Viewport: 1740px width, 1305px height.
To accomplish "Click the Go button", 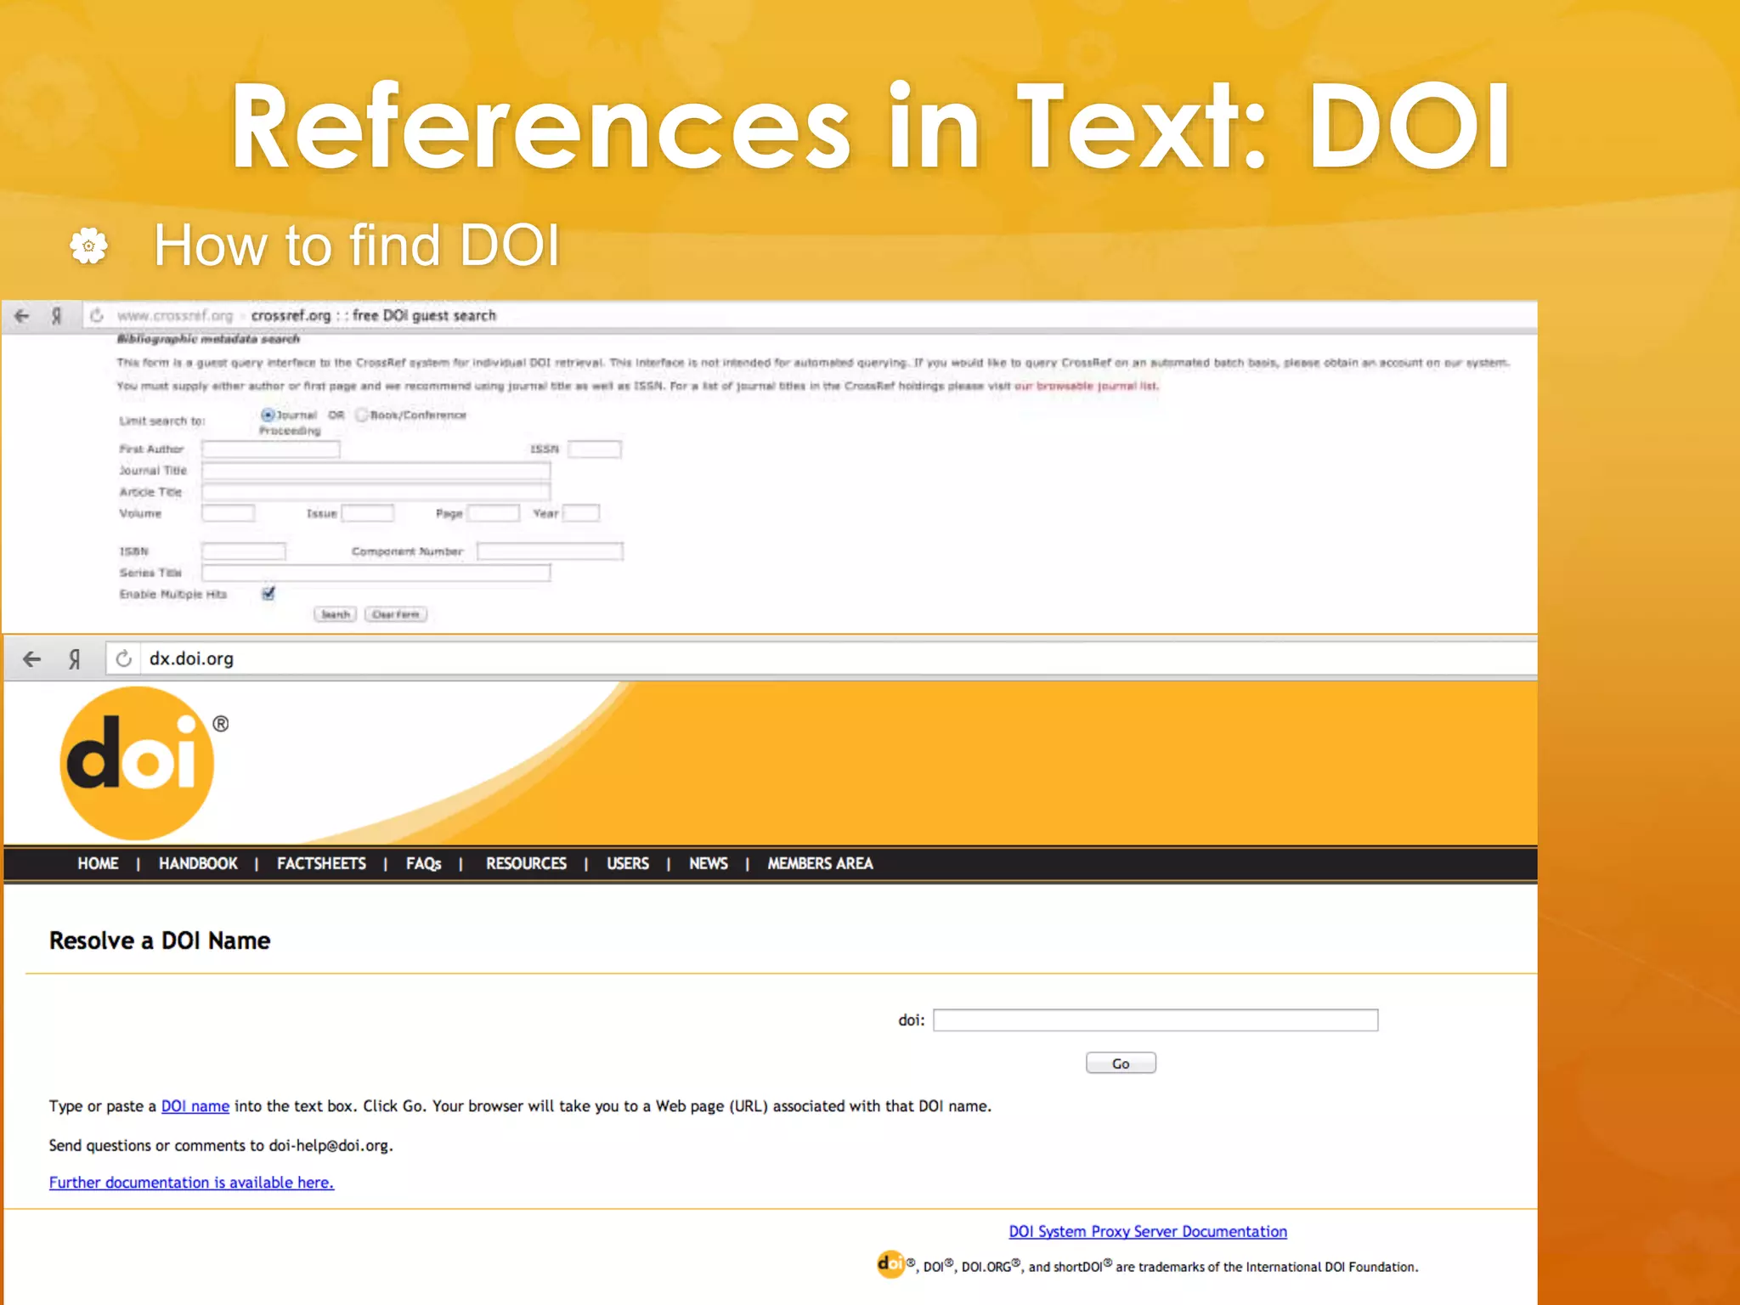I will point(1121,1063).
